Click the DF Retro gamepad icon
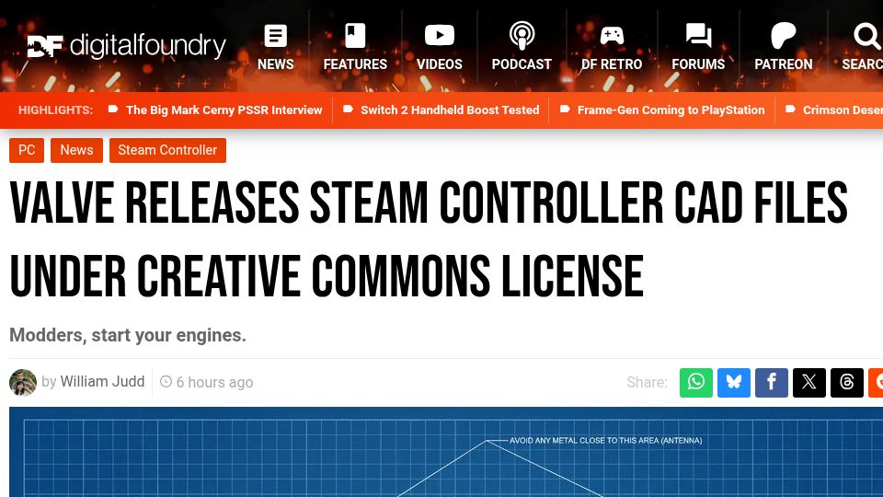This screenshot has height=497, width=883. tap(612, 36)
